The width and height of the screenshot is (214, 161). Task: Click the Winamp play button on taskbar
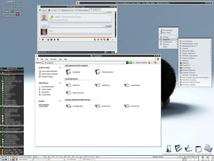(57, 157)
